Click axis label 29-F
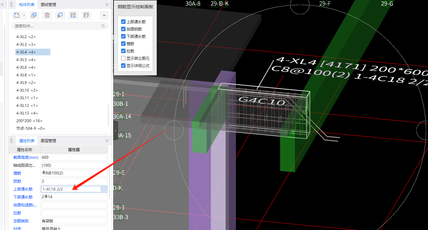The image size is (428, 230). 325,4
